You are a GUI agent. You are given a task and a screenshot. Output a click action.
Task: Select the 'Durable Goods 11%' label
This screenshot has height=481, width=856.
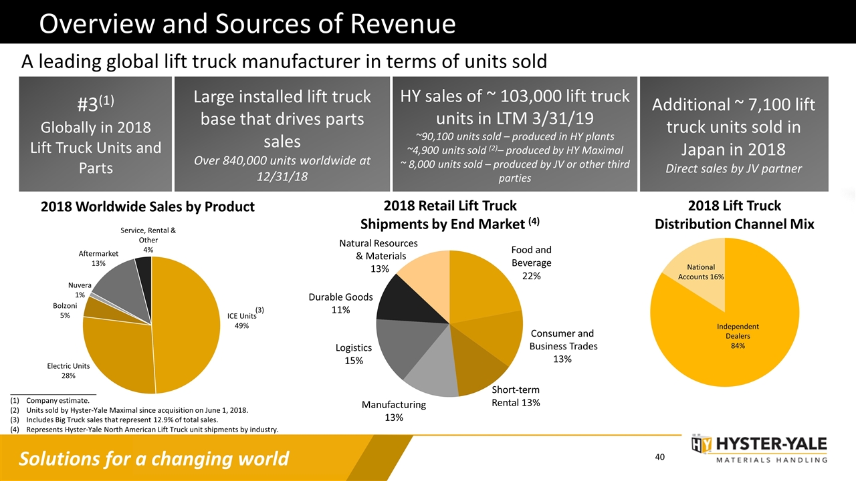coord(340,303)
